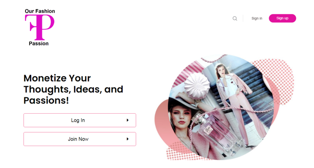Image resolution: width=314 pixels, height=168 pixels.
Task: Click the white meringue in the collage
Action: point(197,85)
